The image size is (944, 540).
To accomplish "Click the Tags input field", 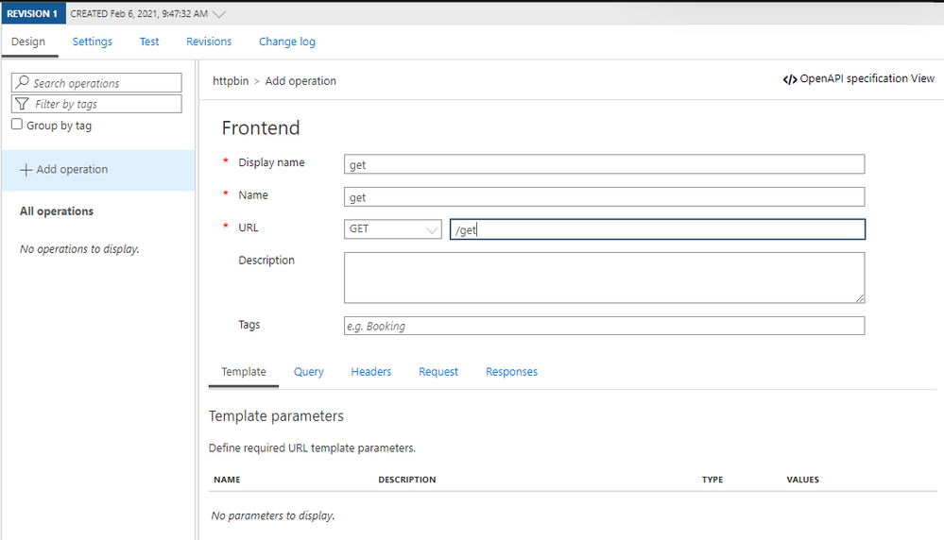I will (605, 326).
